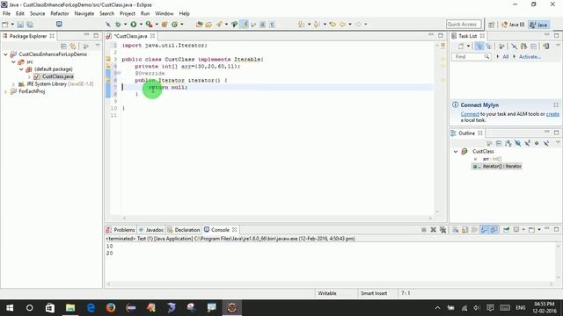Open Windows Start menu
This screenshot has height=316, width=563.
point(10,307)
